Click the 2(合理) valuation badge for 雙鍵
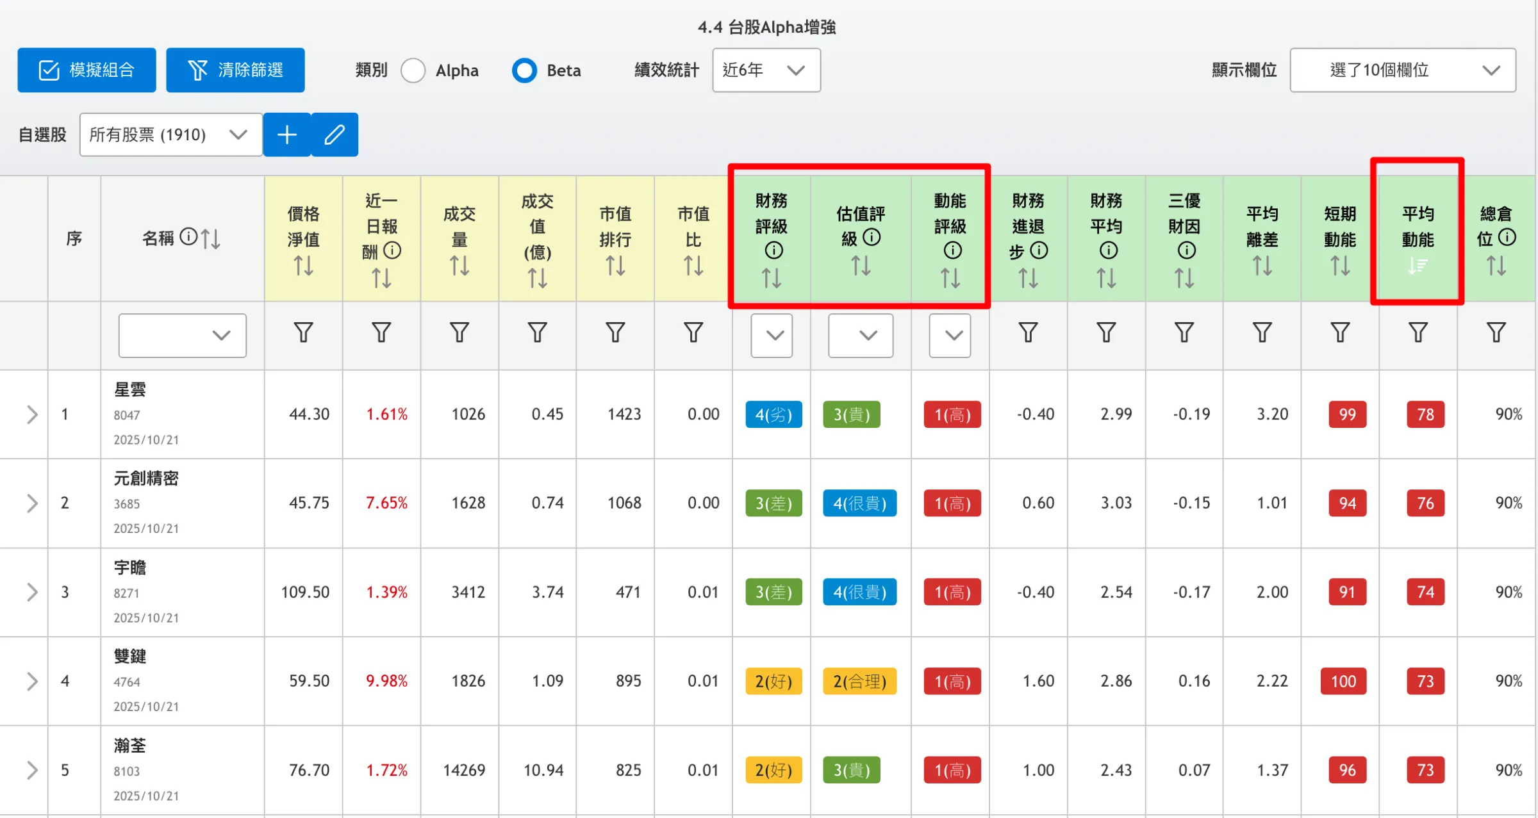 click(x=859, y=682)
